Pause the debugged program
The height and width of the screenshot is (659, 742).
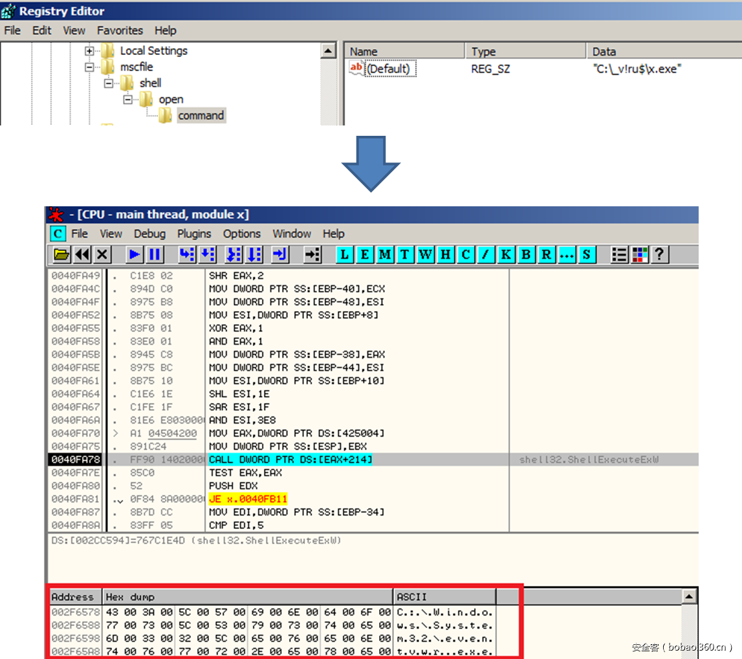[155, 254]
